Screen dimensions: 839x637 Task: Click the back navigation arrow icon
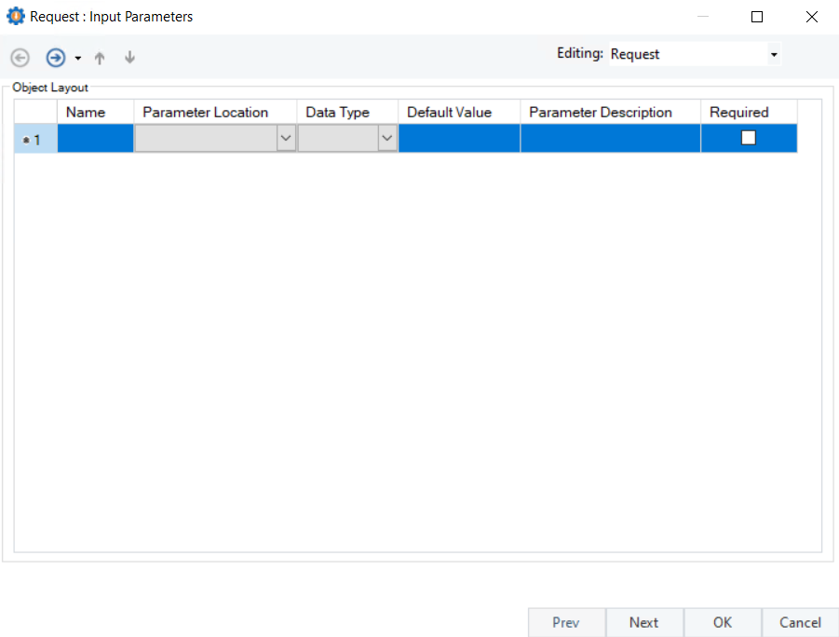point(20,58)
